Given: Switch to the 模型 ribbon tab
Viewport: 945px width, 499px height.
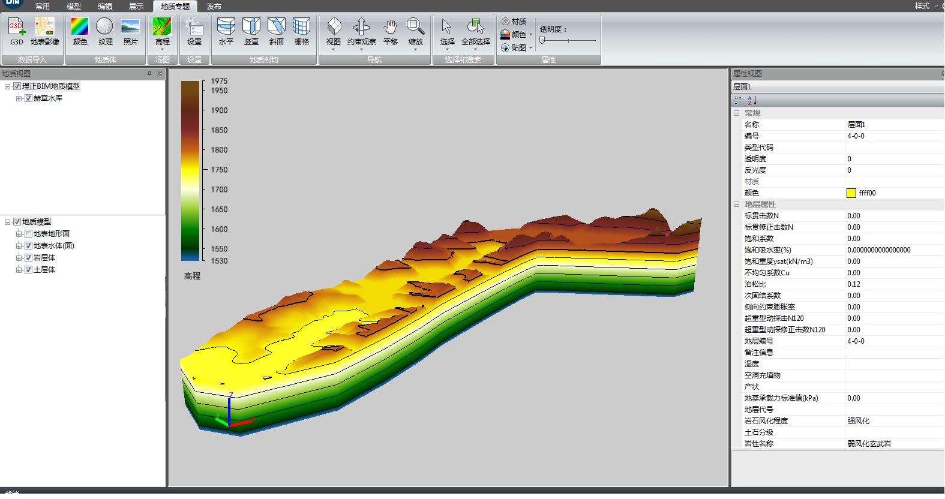Looking at the screenshot, I should coord(74,6).
